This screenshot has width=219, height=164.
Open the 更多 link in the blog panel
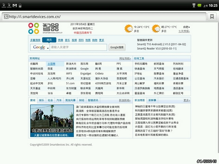point(186,100)
